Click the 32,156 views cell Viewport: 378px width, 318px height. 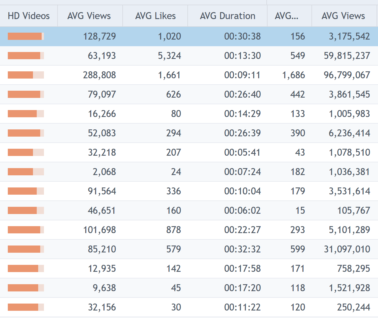click(x=102, y=307)
